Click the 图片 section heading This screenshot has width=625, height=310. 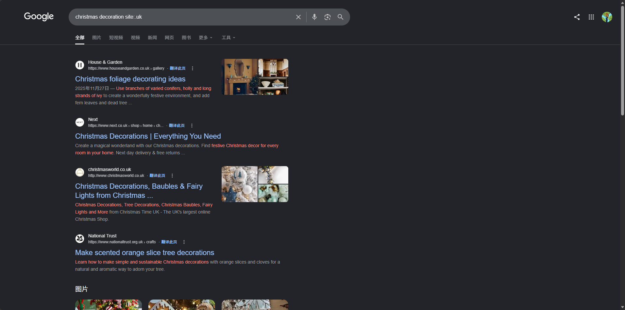click(81, 289)
